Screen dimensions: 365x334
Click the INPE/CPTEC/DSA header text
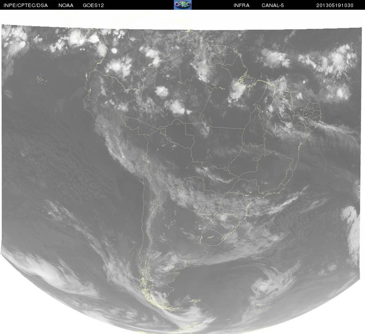click(x=26, y=5)
